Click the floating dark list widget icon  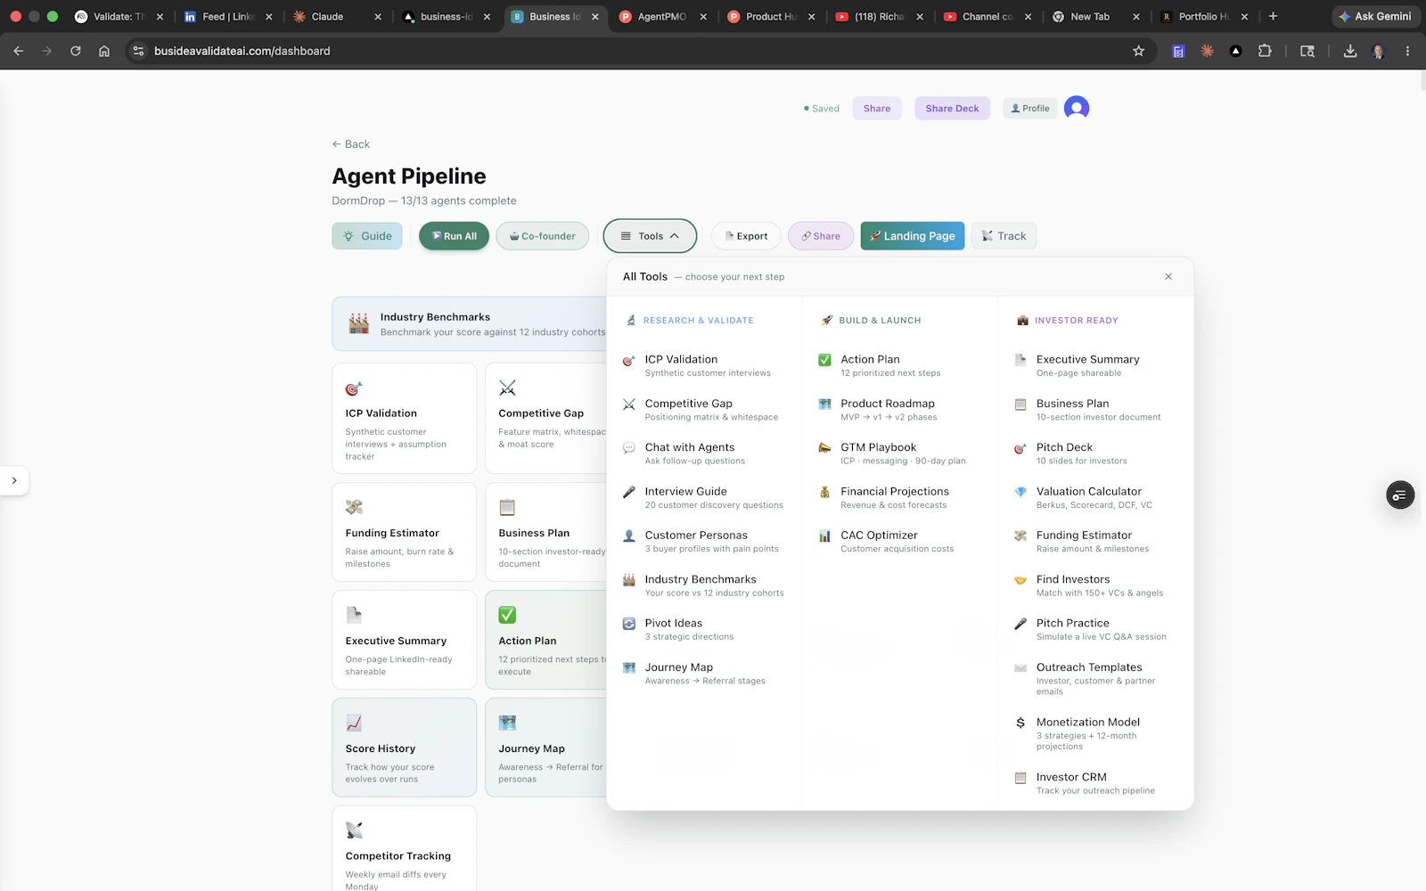click(1400, 495)
